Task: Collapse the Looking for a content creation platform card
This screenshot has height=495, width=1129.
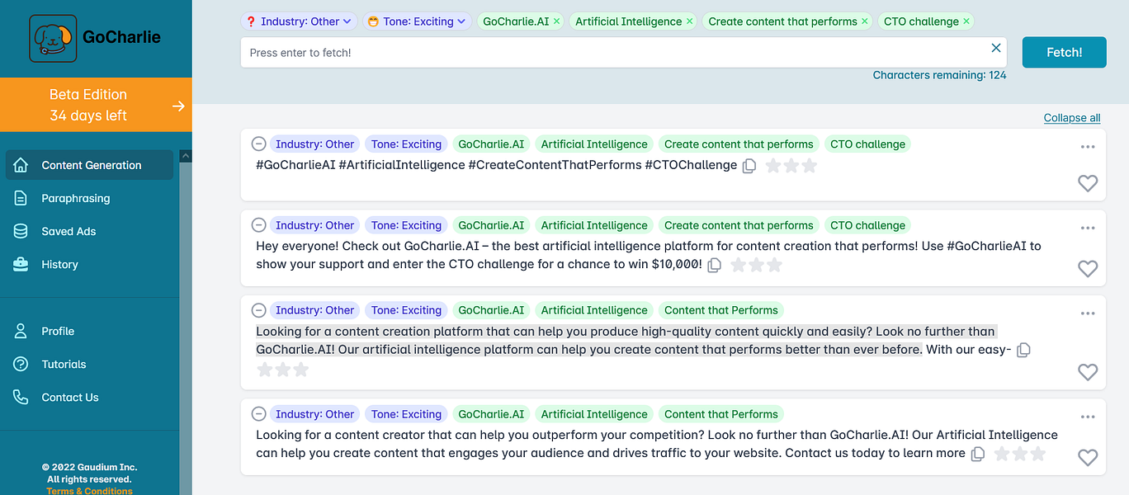Action: point(258,310)
